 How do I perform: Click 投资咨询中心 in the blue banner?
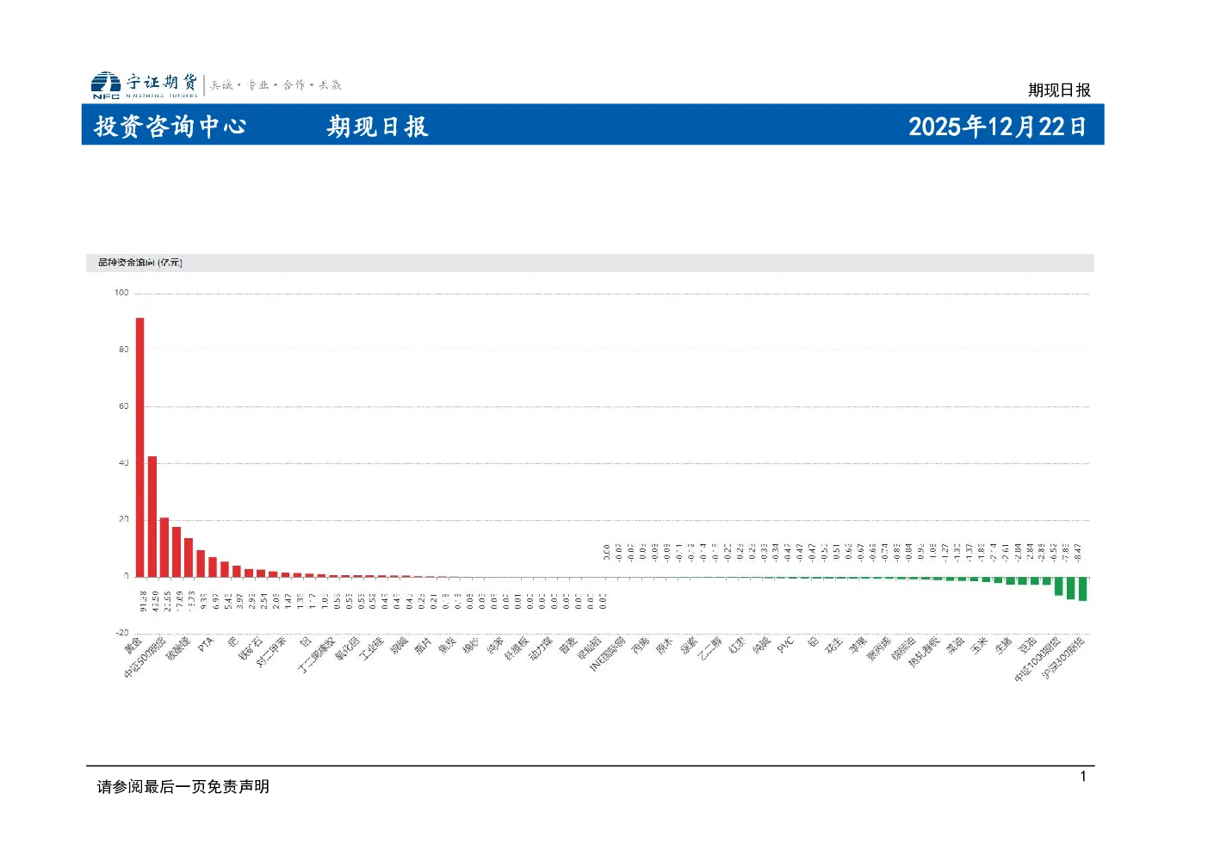[170, 127]
